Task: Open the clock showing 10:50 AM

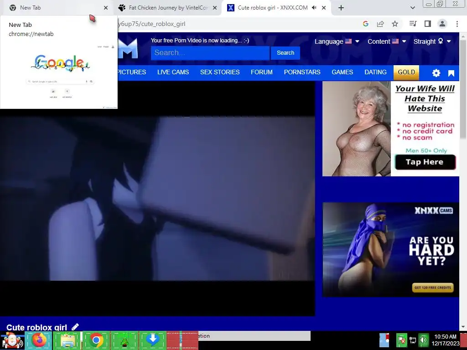Action: point(445,340)
